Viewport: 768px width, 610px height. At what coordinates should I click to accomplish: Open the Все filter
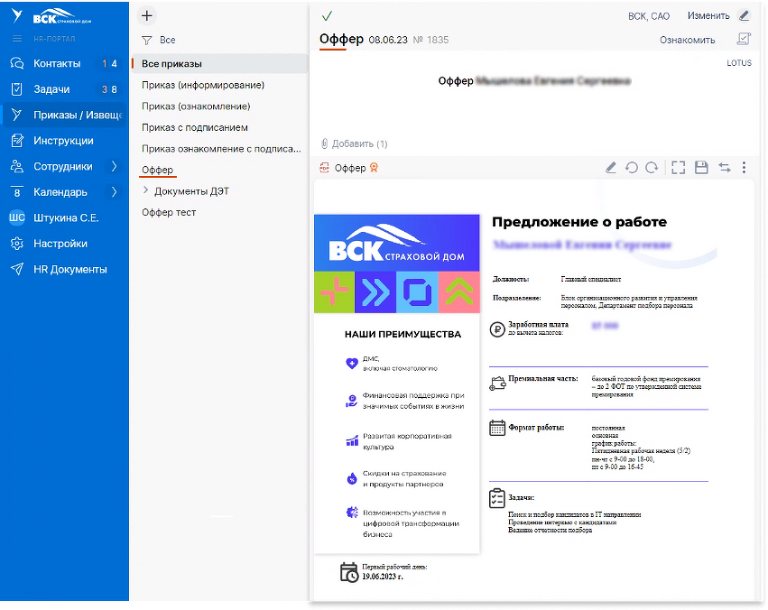point(159,41)
